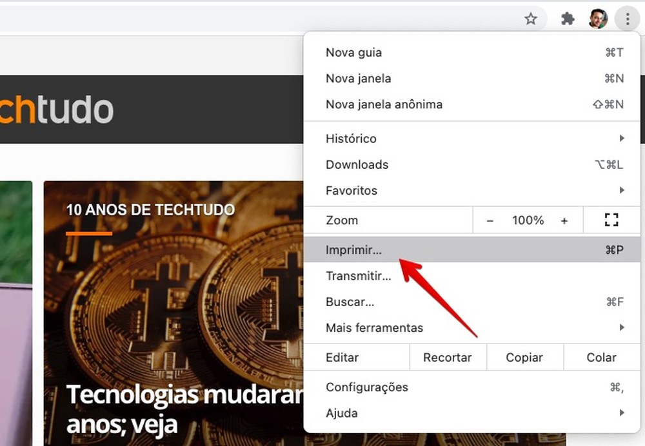This screenshot has height=446, width=645.
Task: Click the Recortar button
Action: pos(448,357)
